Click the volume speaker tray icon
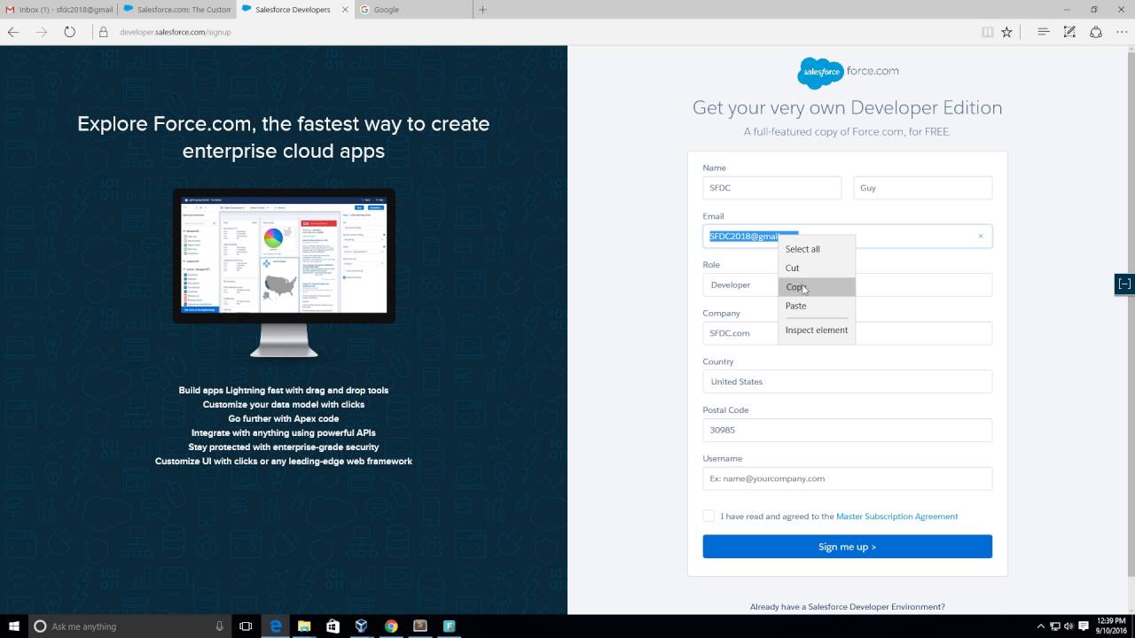Screen dimensions: 1135x638 [x=1068, y=626]
